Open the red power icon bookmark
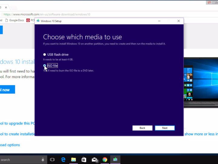This screenshot has height=164, width=218. [28, 20]
